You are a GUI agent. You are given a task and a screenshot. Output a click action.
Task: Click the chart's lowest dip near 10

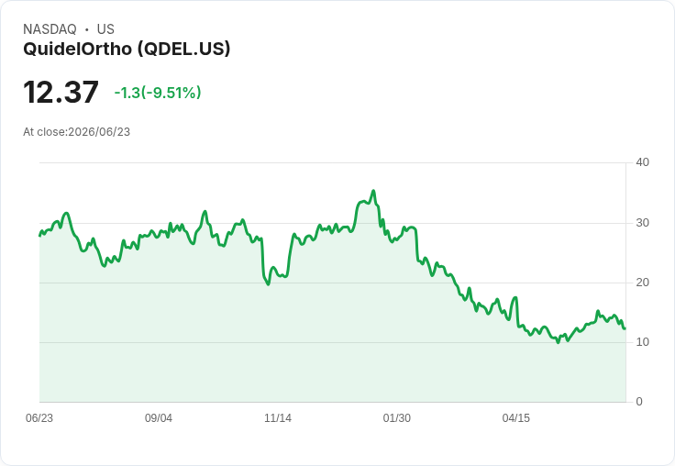[x=559, y=342]
